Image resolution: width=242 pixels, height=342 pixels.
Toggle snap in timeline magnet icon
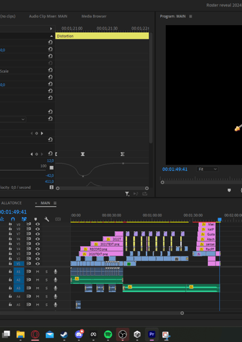click(x=13, y=219)
